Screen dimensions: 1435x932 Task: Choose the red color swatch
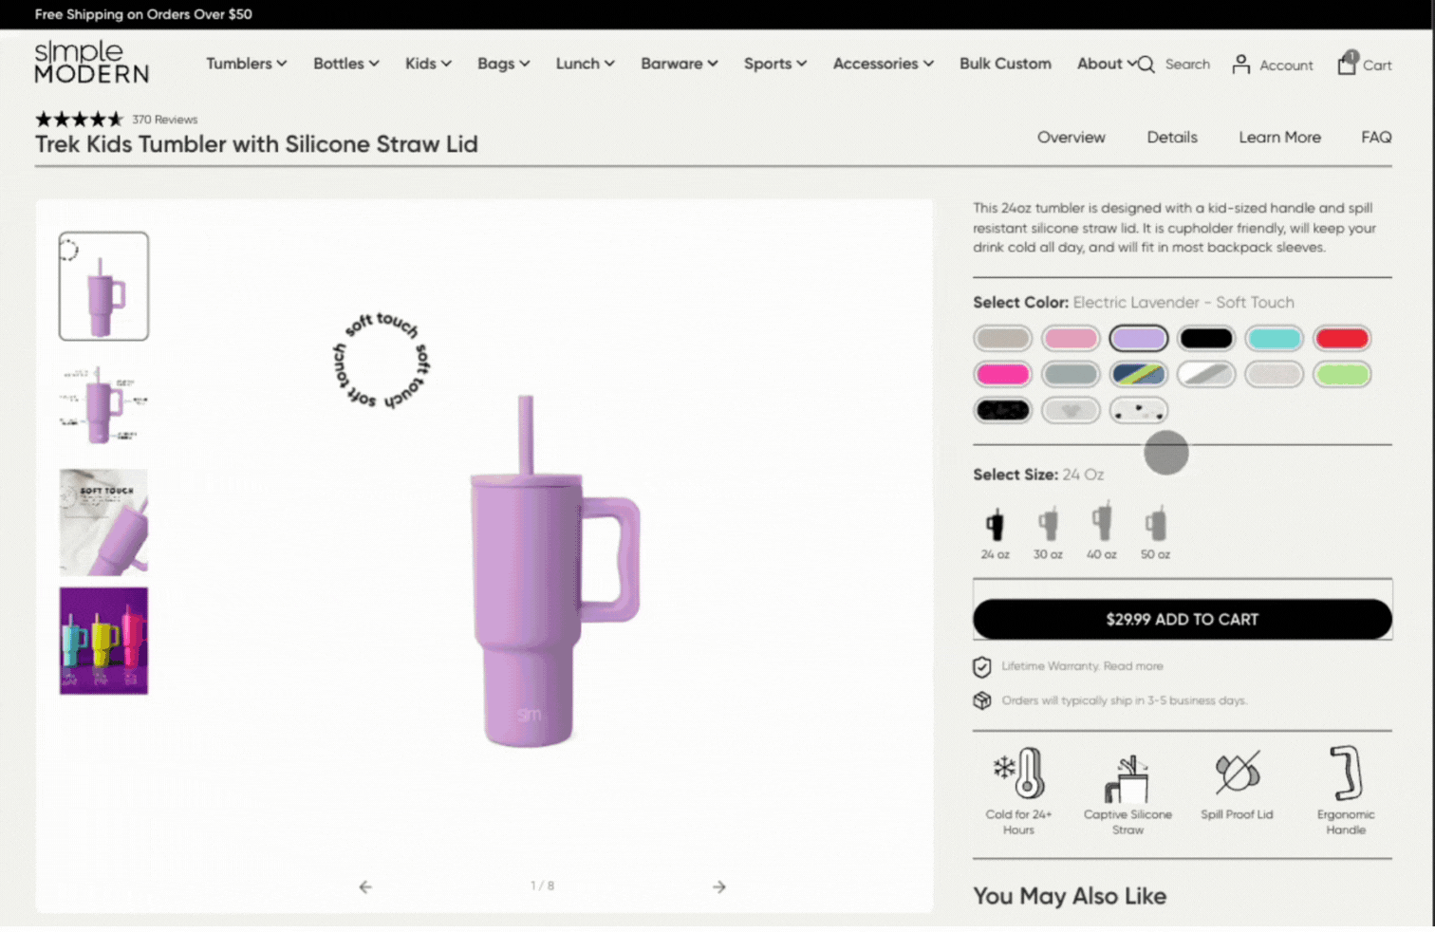[x=1342, y=338]
